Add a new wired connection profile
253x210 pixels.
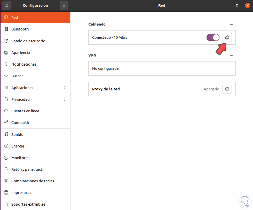pos(231,24)
